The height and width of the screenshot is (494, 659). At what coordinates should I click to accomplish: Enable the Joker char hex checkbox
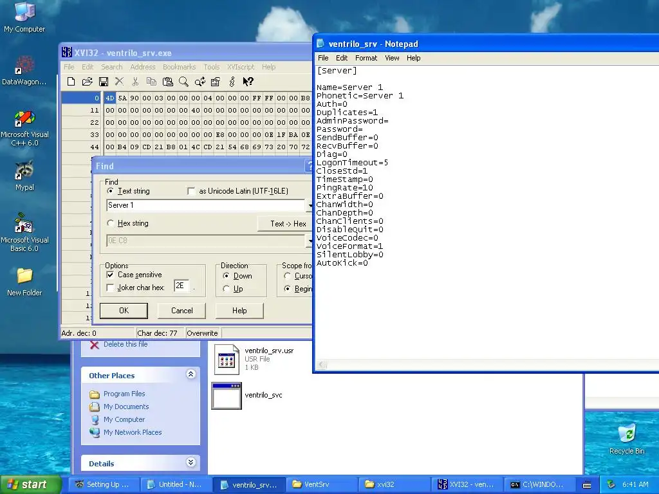coord(110,288)
